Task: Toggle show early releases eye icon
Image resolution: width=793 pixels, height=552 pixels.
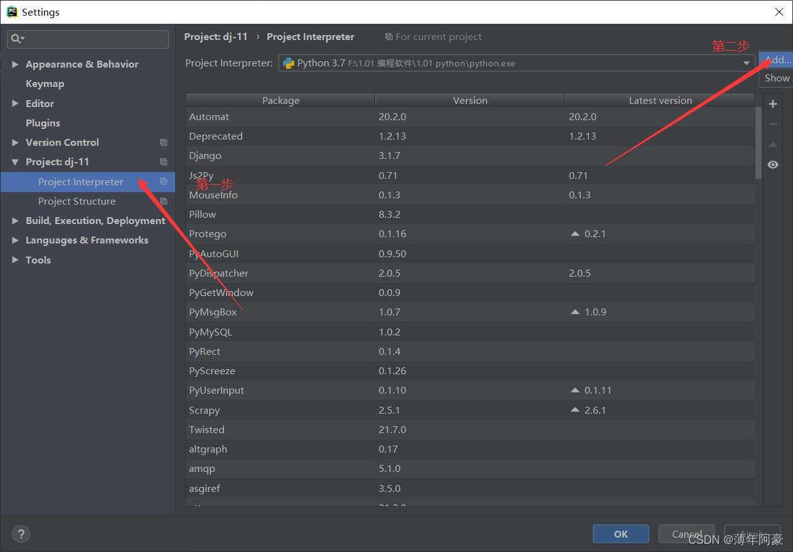Action: click(x=773, y=165)
